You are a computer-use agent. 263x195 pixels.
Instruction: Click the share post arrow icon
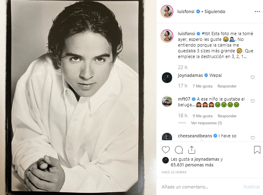point(191,150)
